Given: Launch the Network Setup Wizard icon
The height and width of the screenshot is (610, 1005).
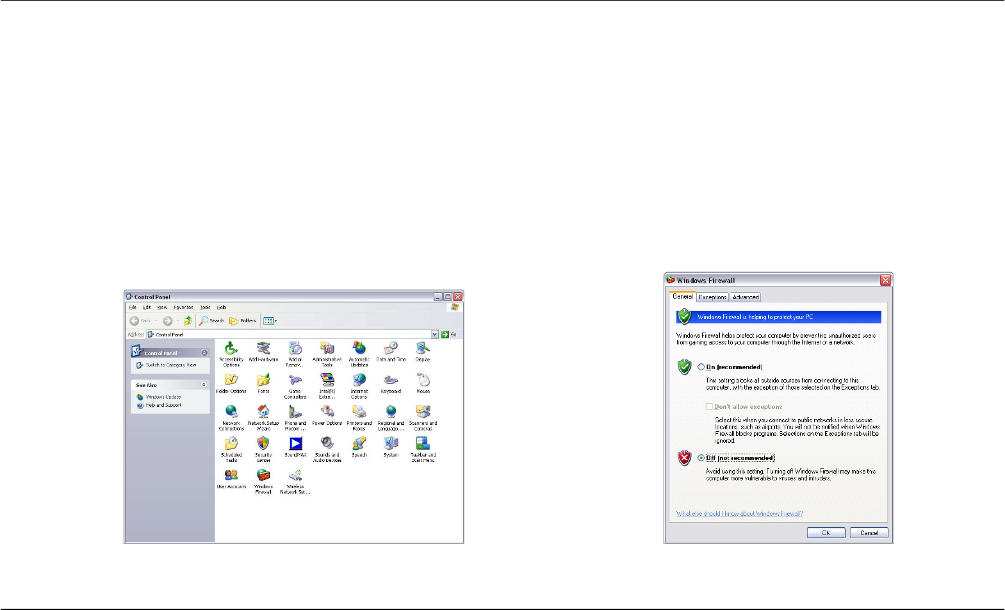Looking at the screenshot, I should 263,418.
